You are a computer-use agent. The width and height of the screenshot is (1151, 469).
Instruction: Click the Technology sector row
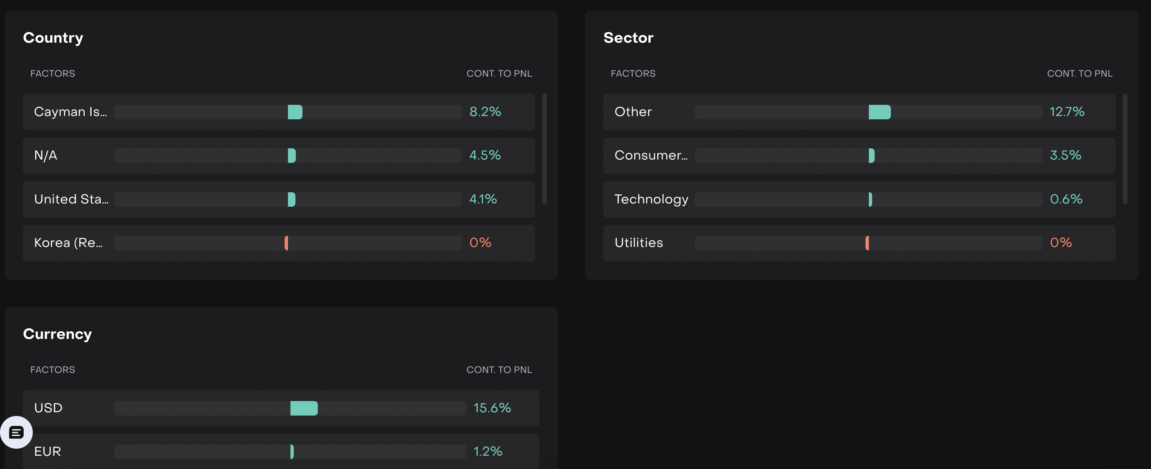click(x=651, y=199)
